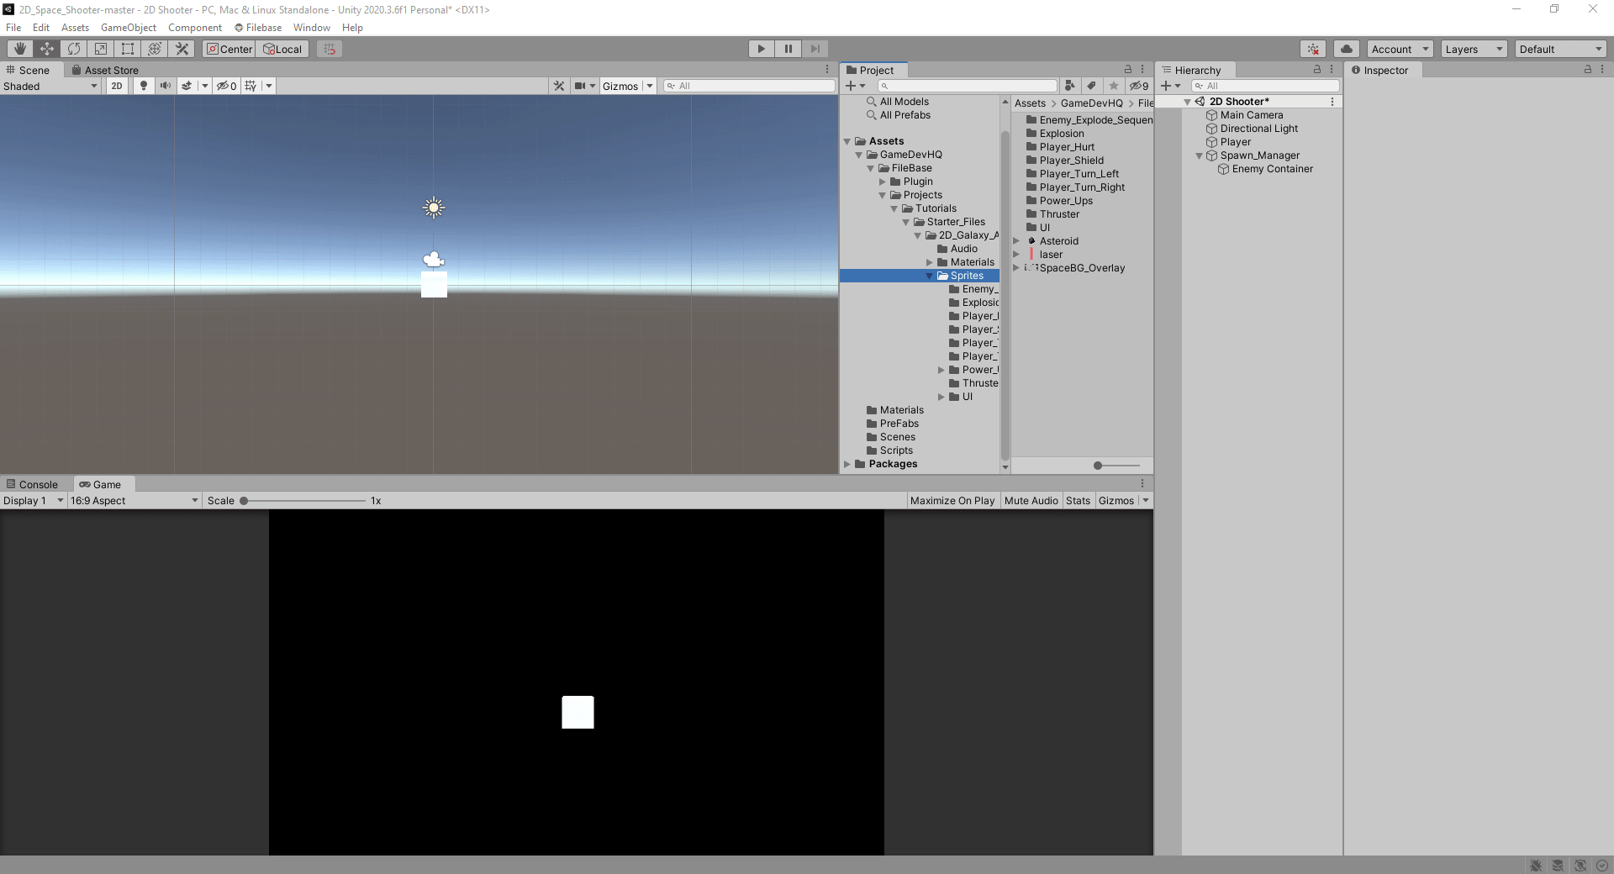This screenshot has height=874, width=1614.
Task: Select the Rotate tool
Action: pos(74,49)
